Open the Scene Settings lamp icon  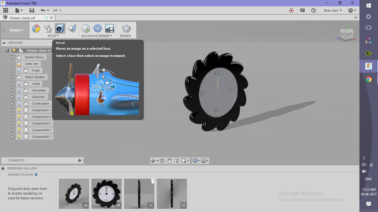coord(48,28)
